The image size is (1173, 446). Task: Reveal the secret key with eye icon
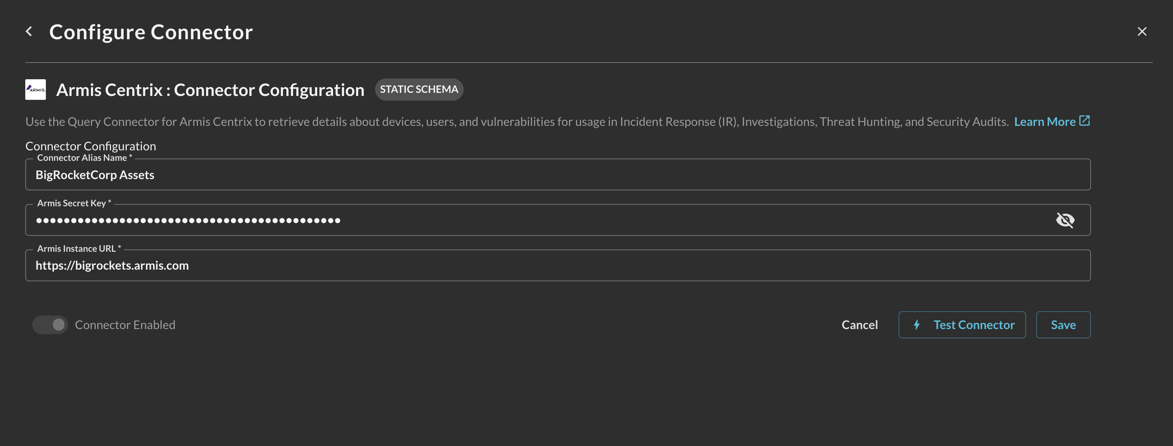click(1065, 220)
